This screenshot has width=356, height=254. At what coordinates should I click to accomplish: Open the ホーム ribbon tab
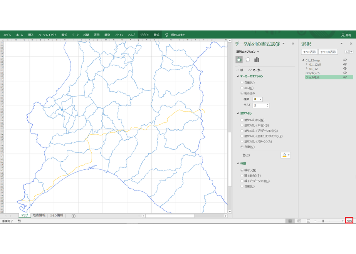(20, 35)
